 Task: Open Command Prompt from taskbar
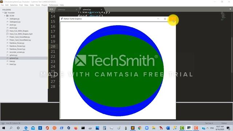(x=83, y=128)
